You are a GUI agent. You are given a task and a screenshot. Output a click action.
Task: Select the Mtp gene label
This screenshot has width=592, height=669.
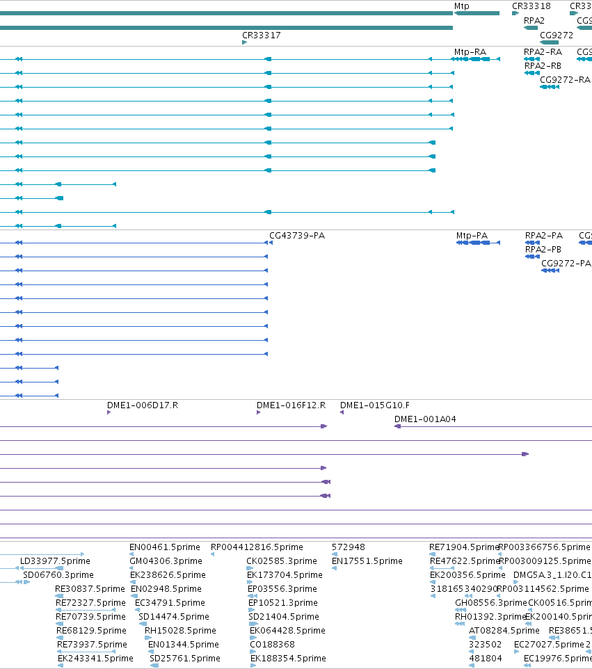[461, 6]
